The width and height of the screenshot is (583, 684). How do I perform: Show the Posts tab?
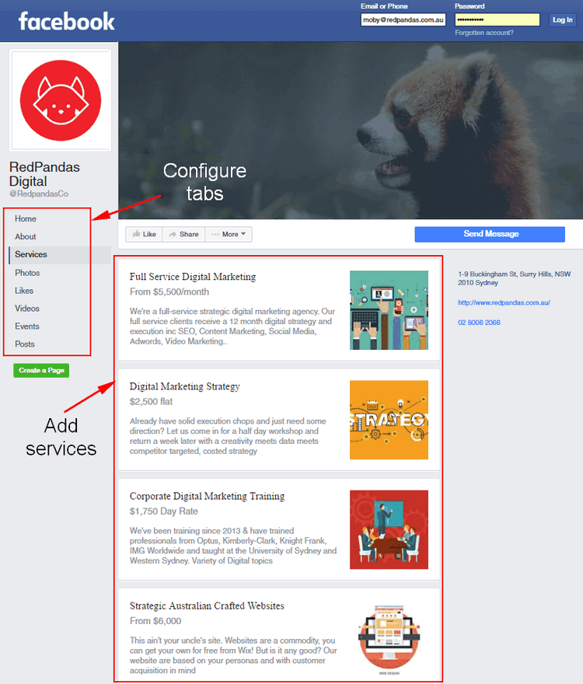click(24, 344)
